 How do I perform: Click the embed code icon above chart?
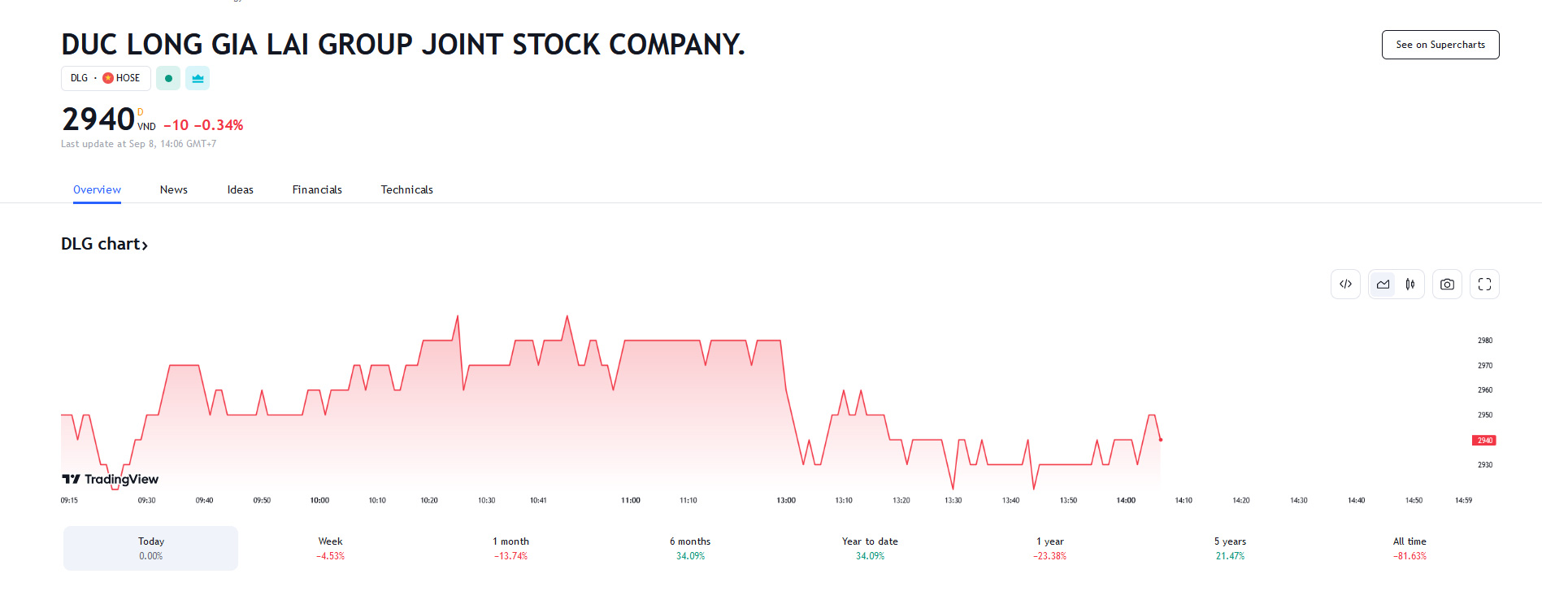(1345, 285)
